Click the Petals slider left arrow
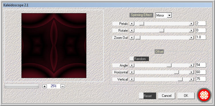Screen dimensions: 215x106 [x=132, y=23]
